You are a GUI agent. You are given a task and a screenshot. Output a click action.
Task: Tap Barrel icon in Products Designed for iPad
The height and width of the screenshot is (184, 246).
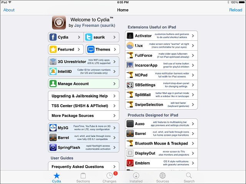(130, 134)
